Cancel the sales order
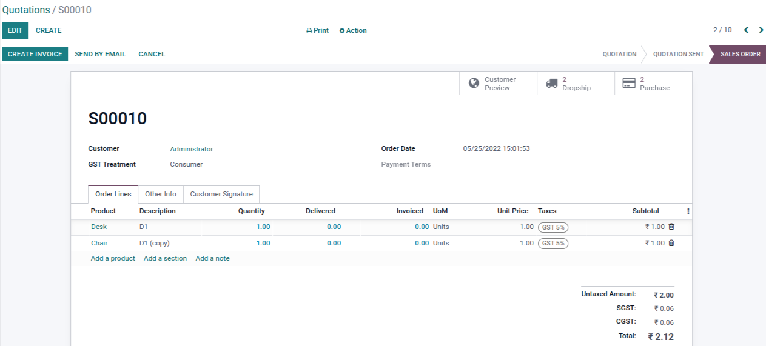Screen dimensions: 766x346 pyautogui.click(x=152, y=54)
